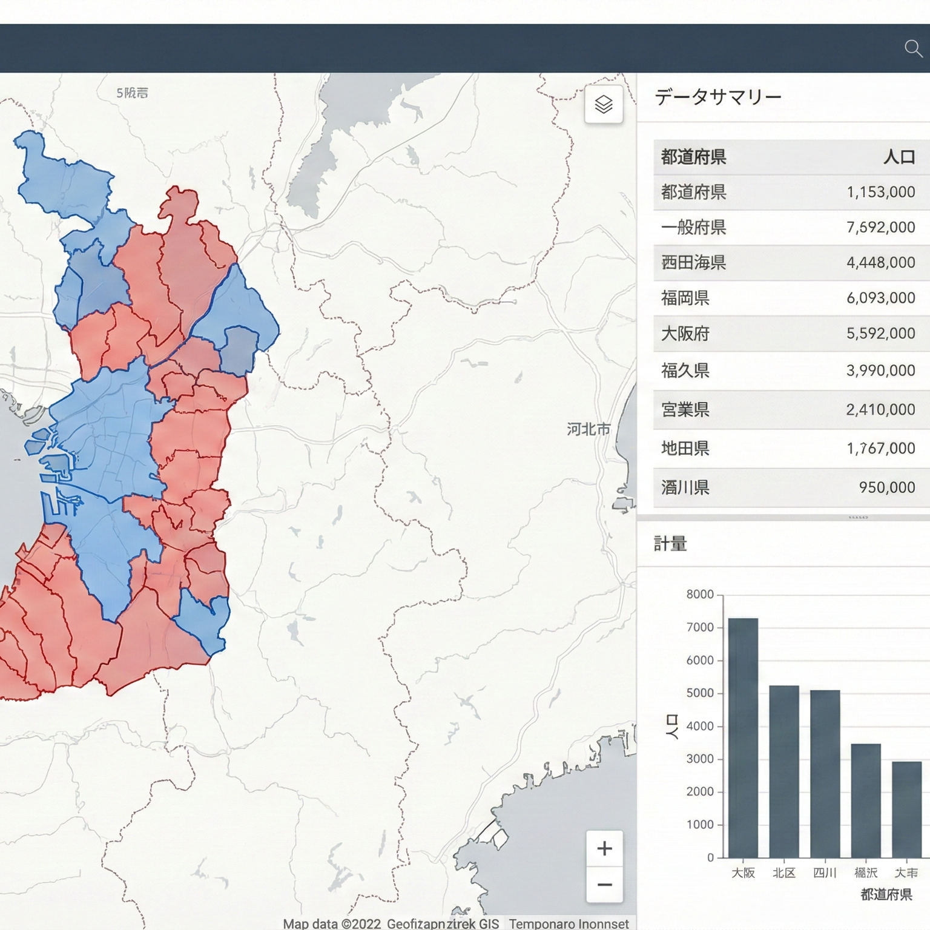Zoom in on the map

pos(604,848)
